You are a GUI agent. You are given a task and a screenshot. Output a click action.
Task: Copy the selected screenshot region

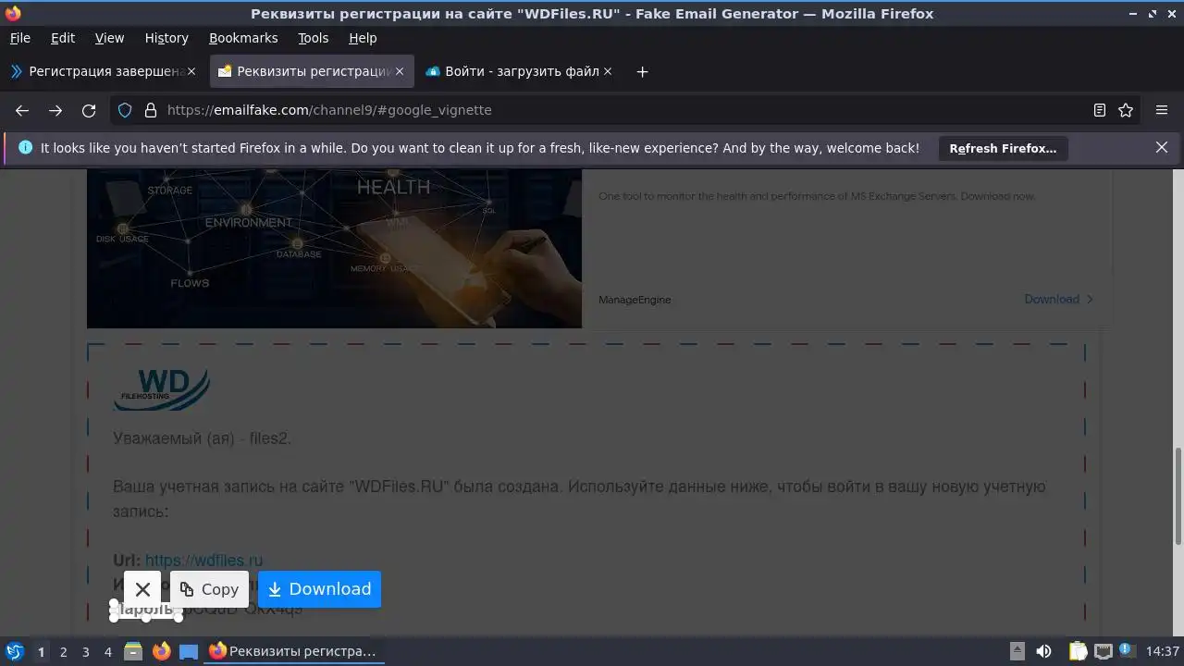coord(210,589)
